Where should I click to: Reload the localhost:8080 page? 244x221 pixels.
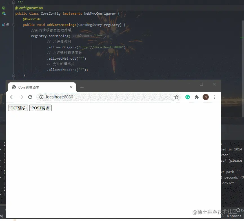[x=30, y=97]
